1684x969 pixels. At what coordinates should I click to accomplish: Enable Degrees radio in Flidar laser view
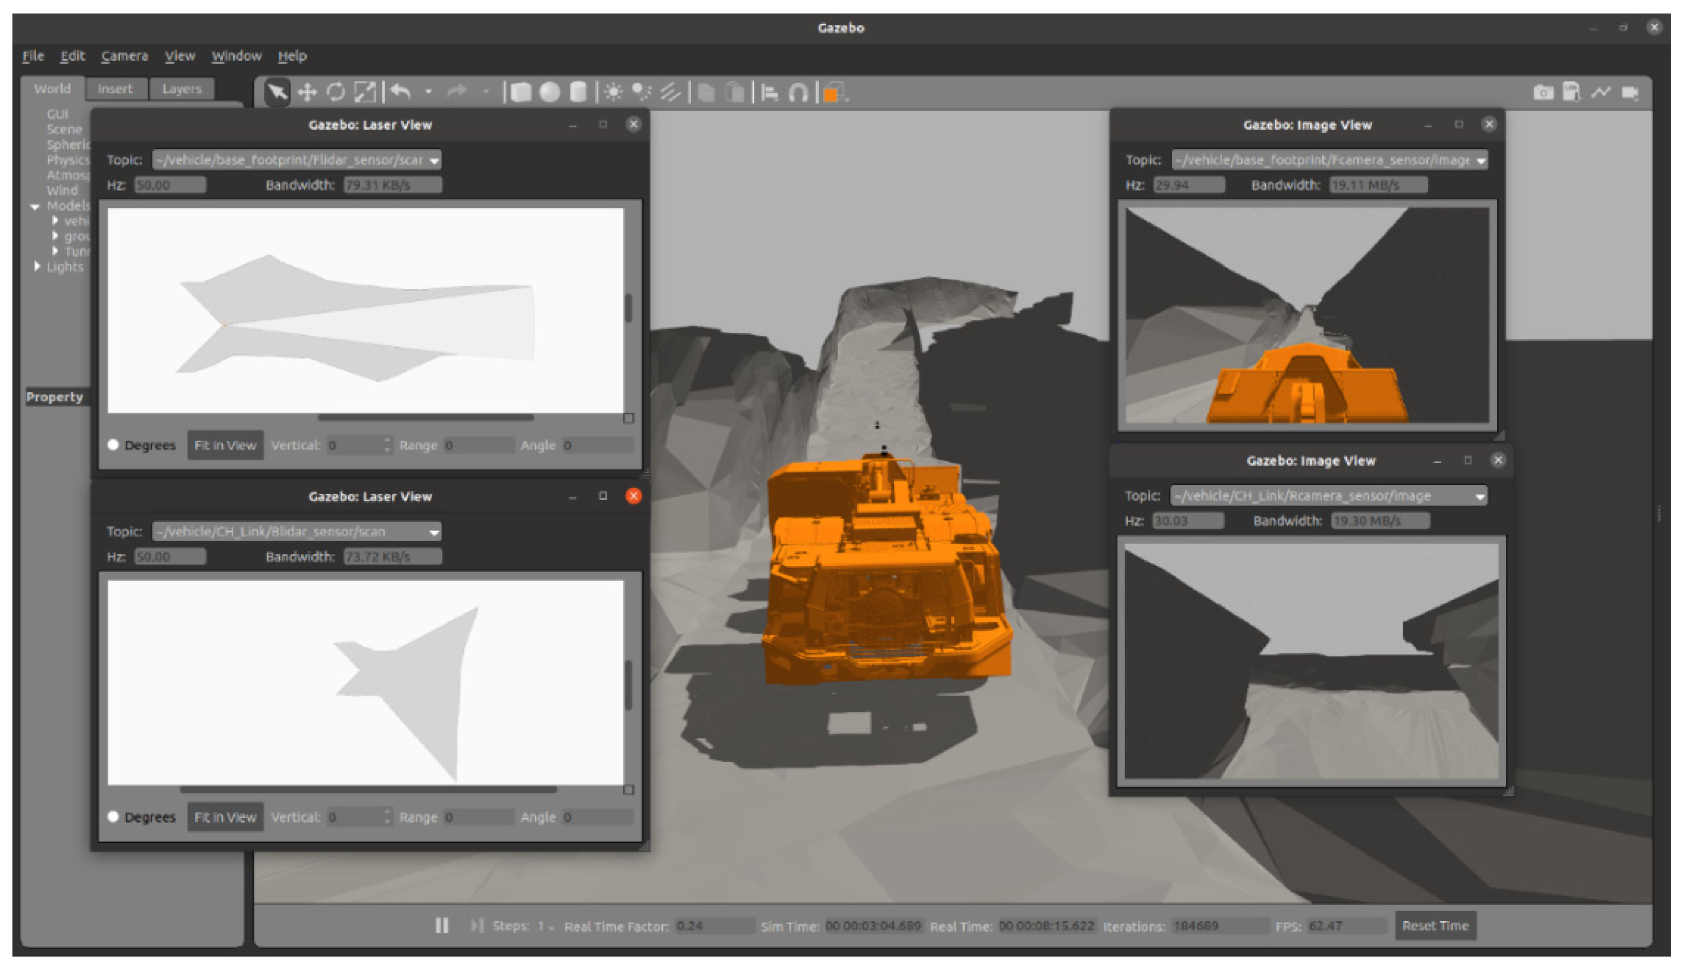pyautogui.click(x=113, y=445)
